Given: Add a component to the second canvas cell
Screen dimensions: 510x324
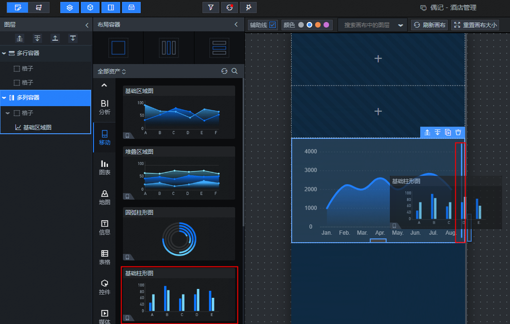Looking at the screenshot, I should [x=378, y=112].
